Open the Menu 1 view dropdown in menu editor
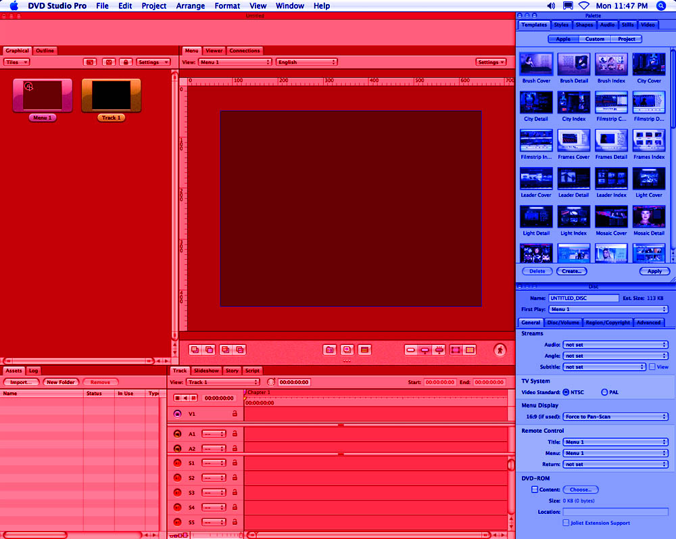This screenshot has width=676, height=539. 235,62
